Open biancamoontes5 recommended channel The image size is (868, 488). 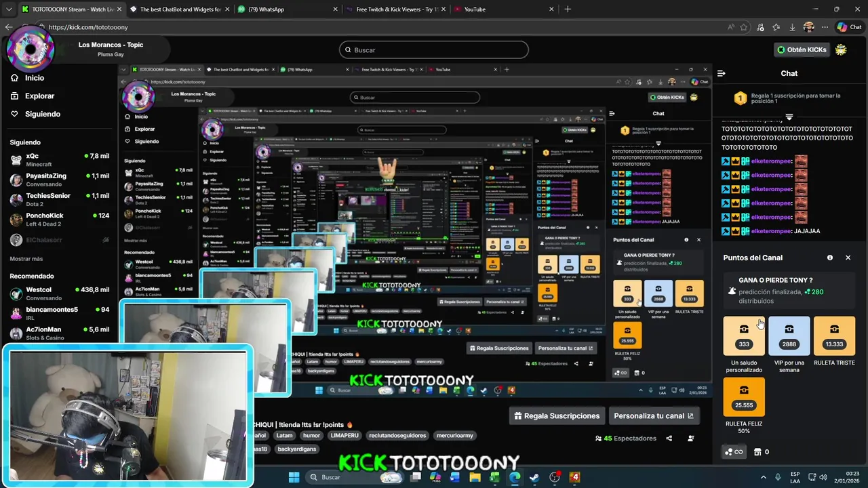coord(60,313)
